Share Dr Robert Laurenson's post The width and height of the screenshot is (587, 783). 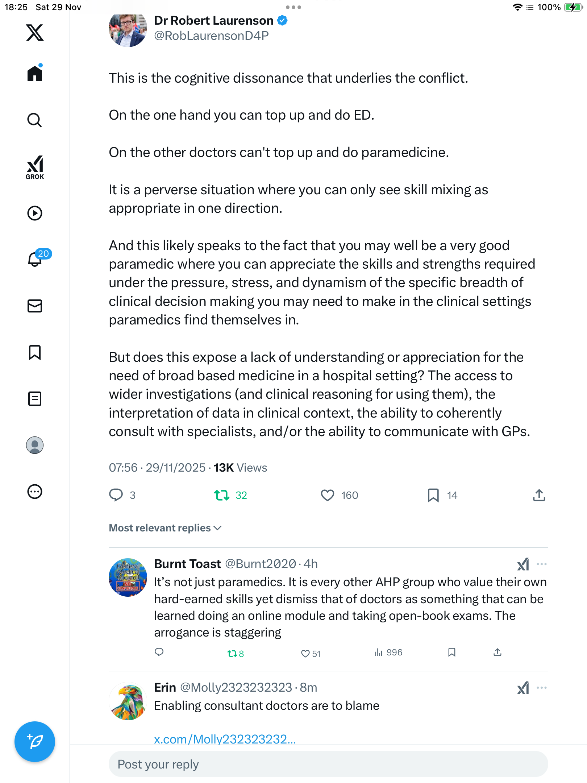[539, 495]
